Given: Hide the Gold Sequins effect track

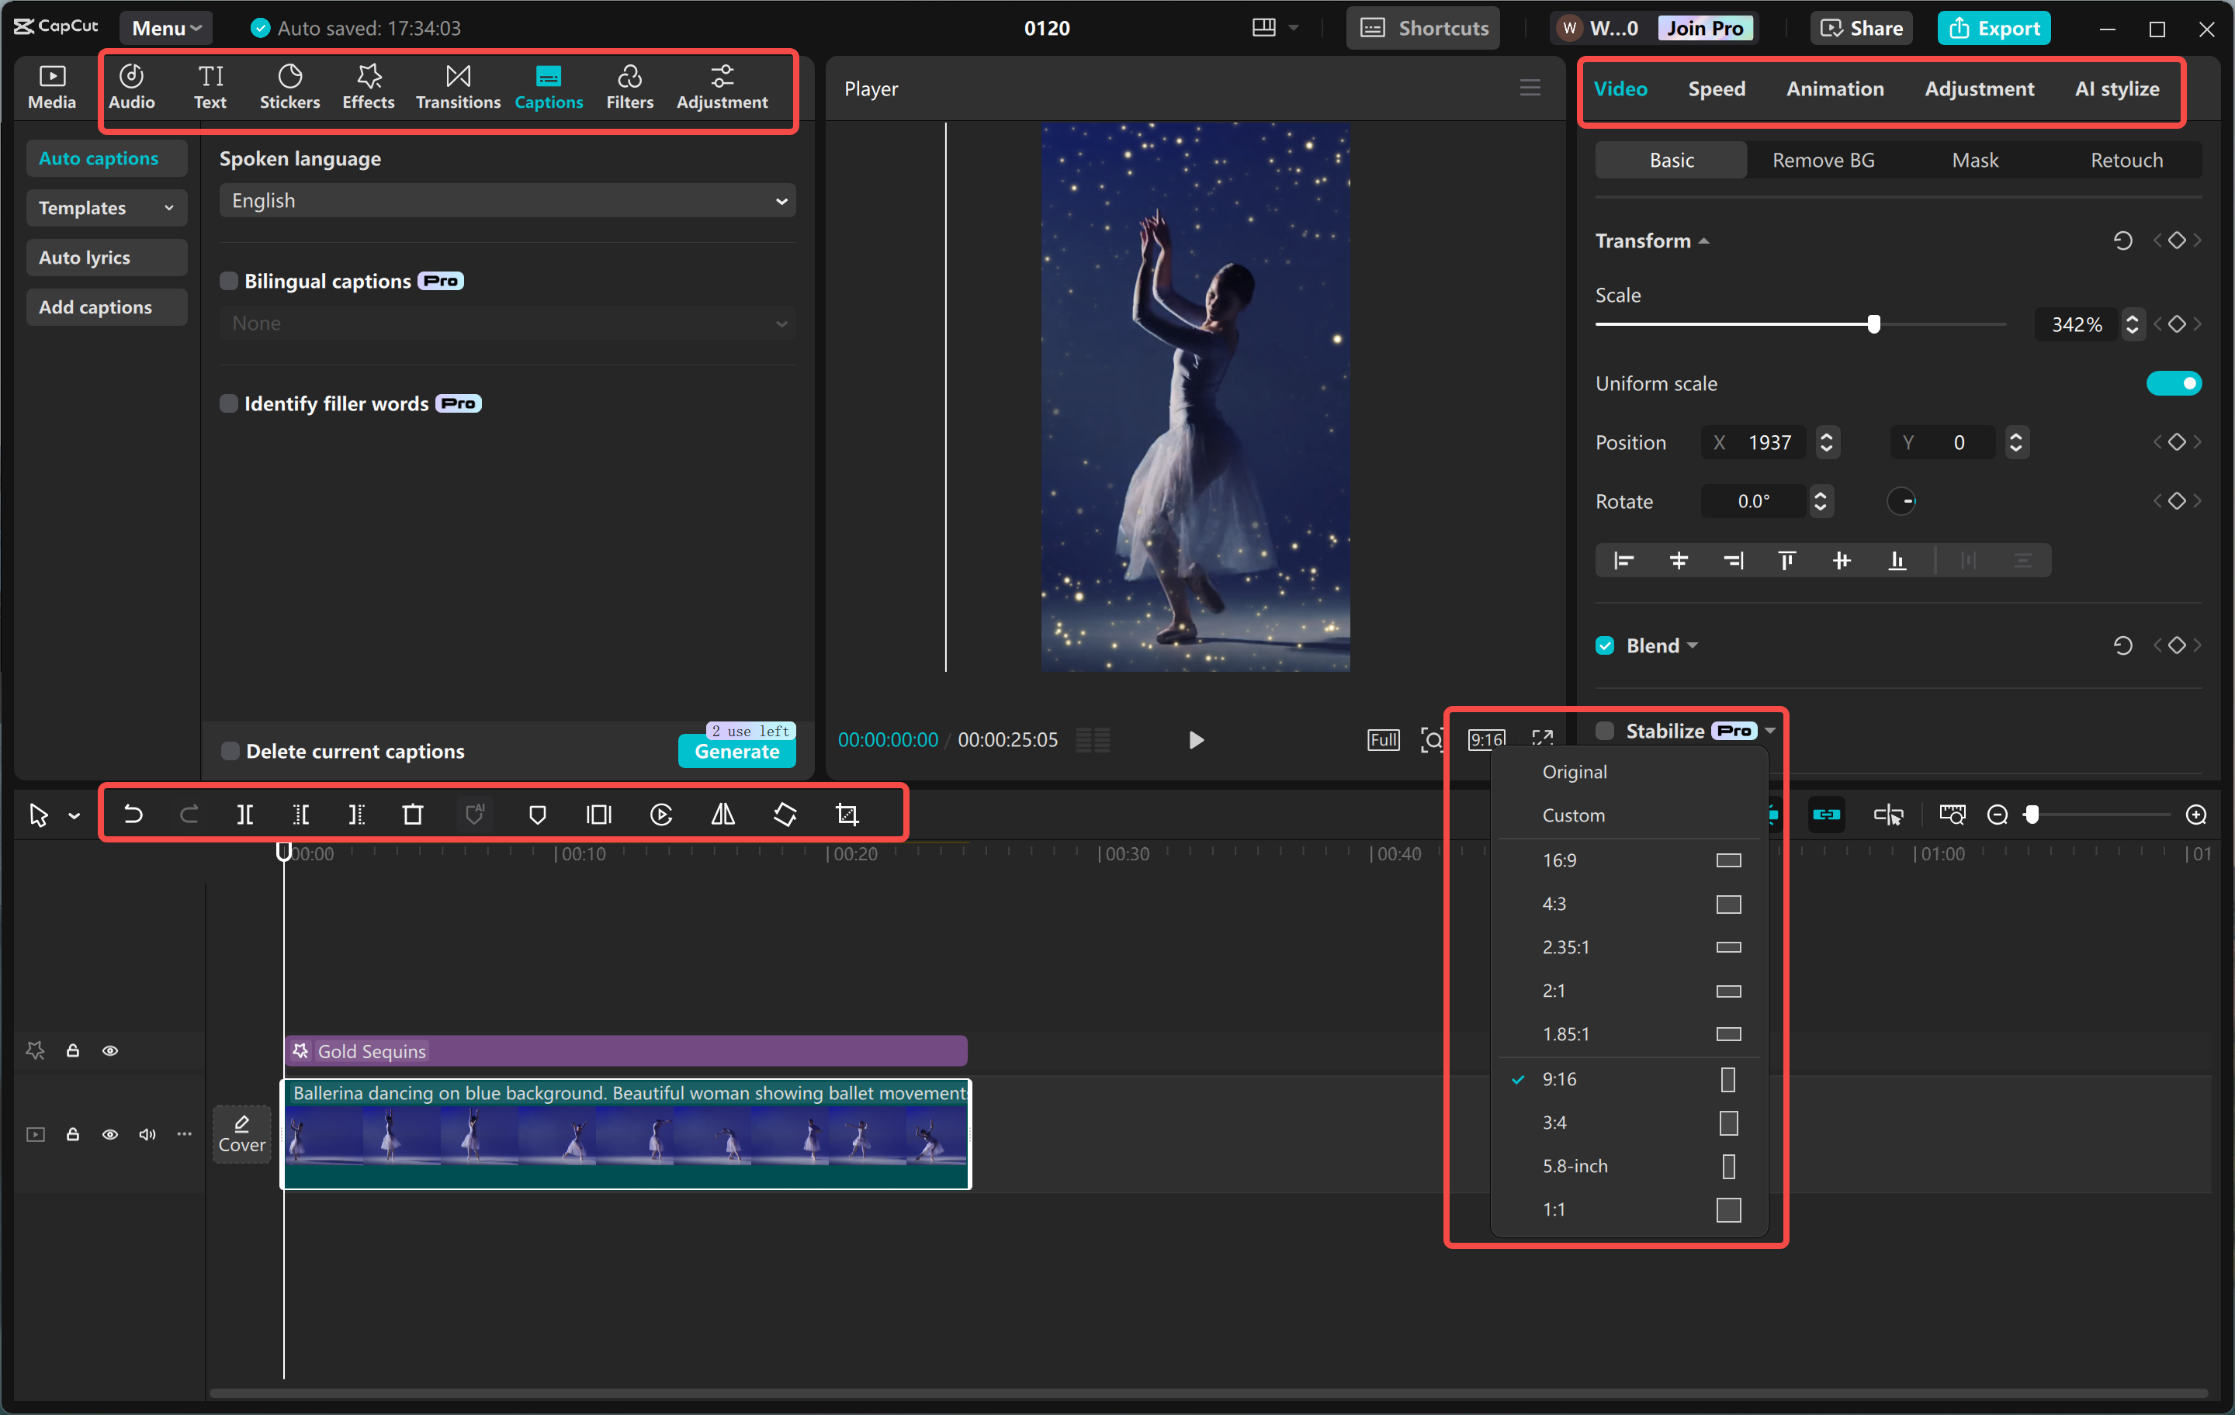Looking at the screenshot, I should pos(109,1050).
